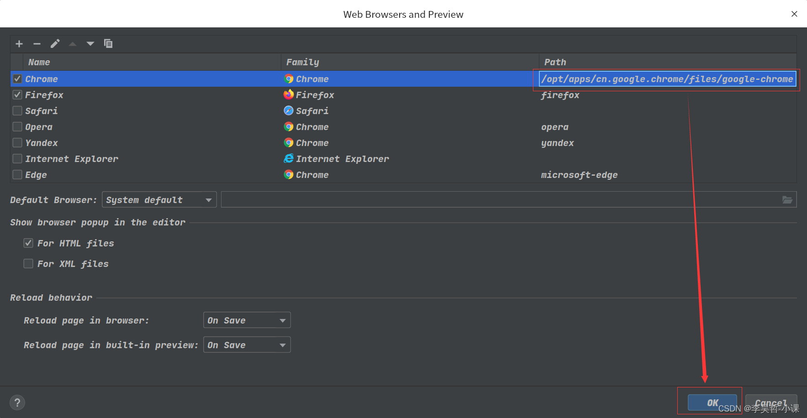Click Chrome family icon in Opera row
This screenshot has height=418, width=807.
(x=289, y=127)
